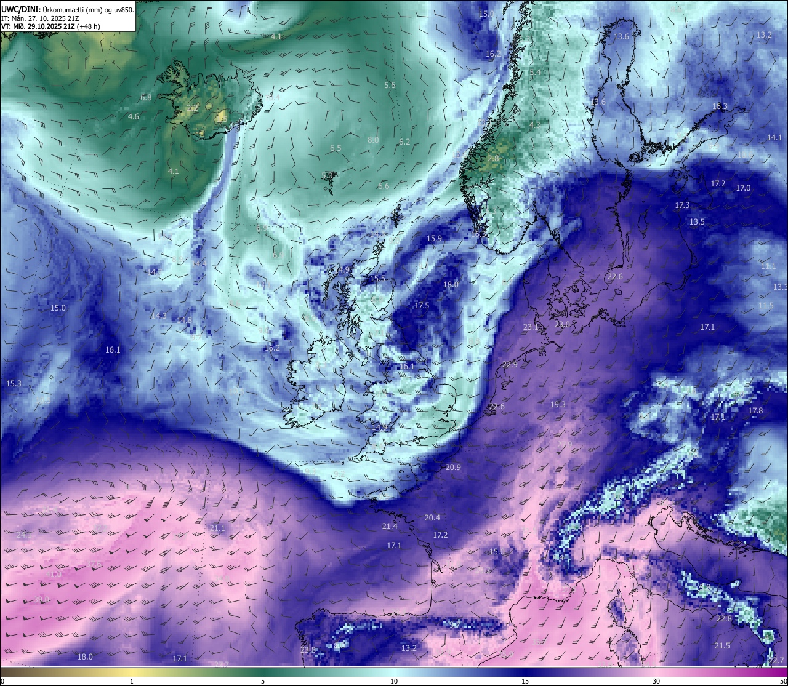Click the 30 label on the color scale
The height and width of the screenshot is (686, 788).
(656, 681)
